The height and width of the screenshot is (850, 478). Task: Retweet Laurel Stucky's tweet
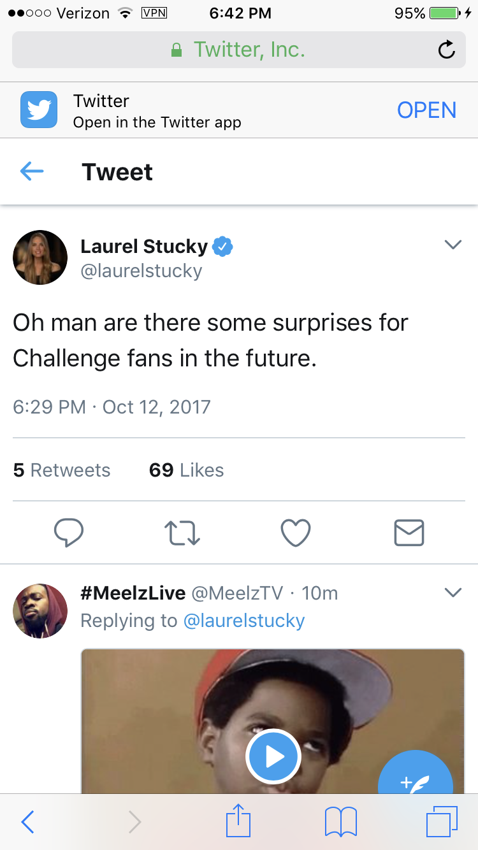coord(183,533)
